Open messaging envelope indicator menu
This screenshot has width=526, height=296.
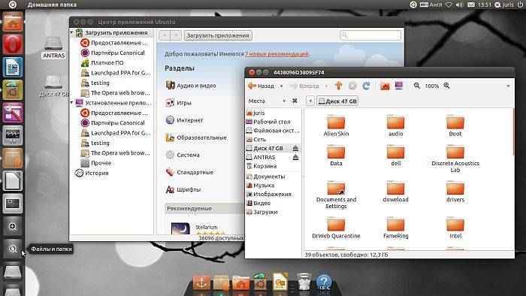pos(471,5)
